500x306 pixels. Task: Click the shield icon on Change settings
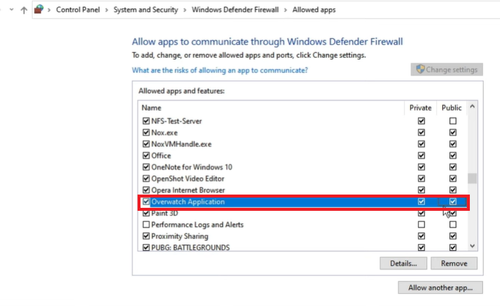pyautogui.click(x=420, y=69)
